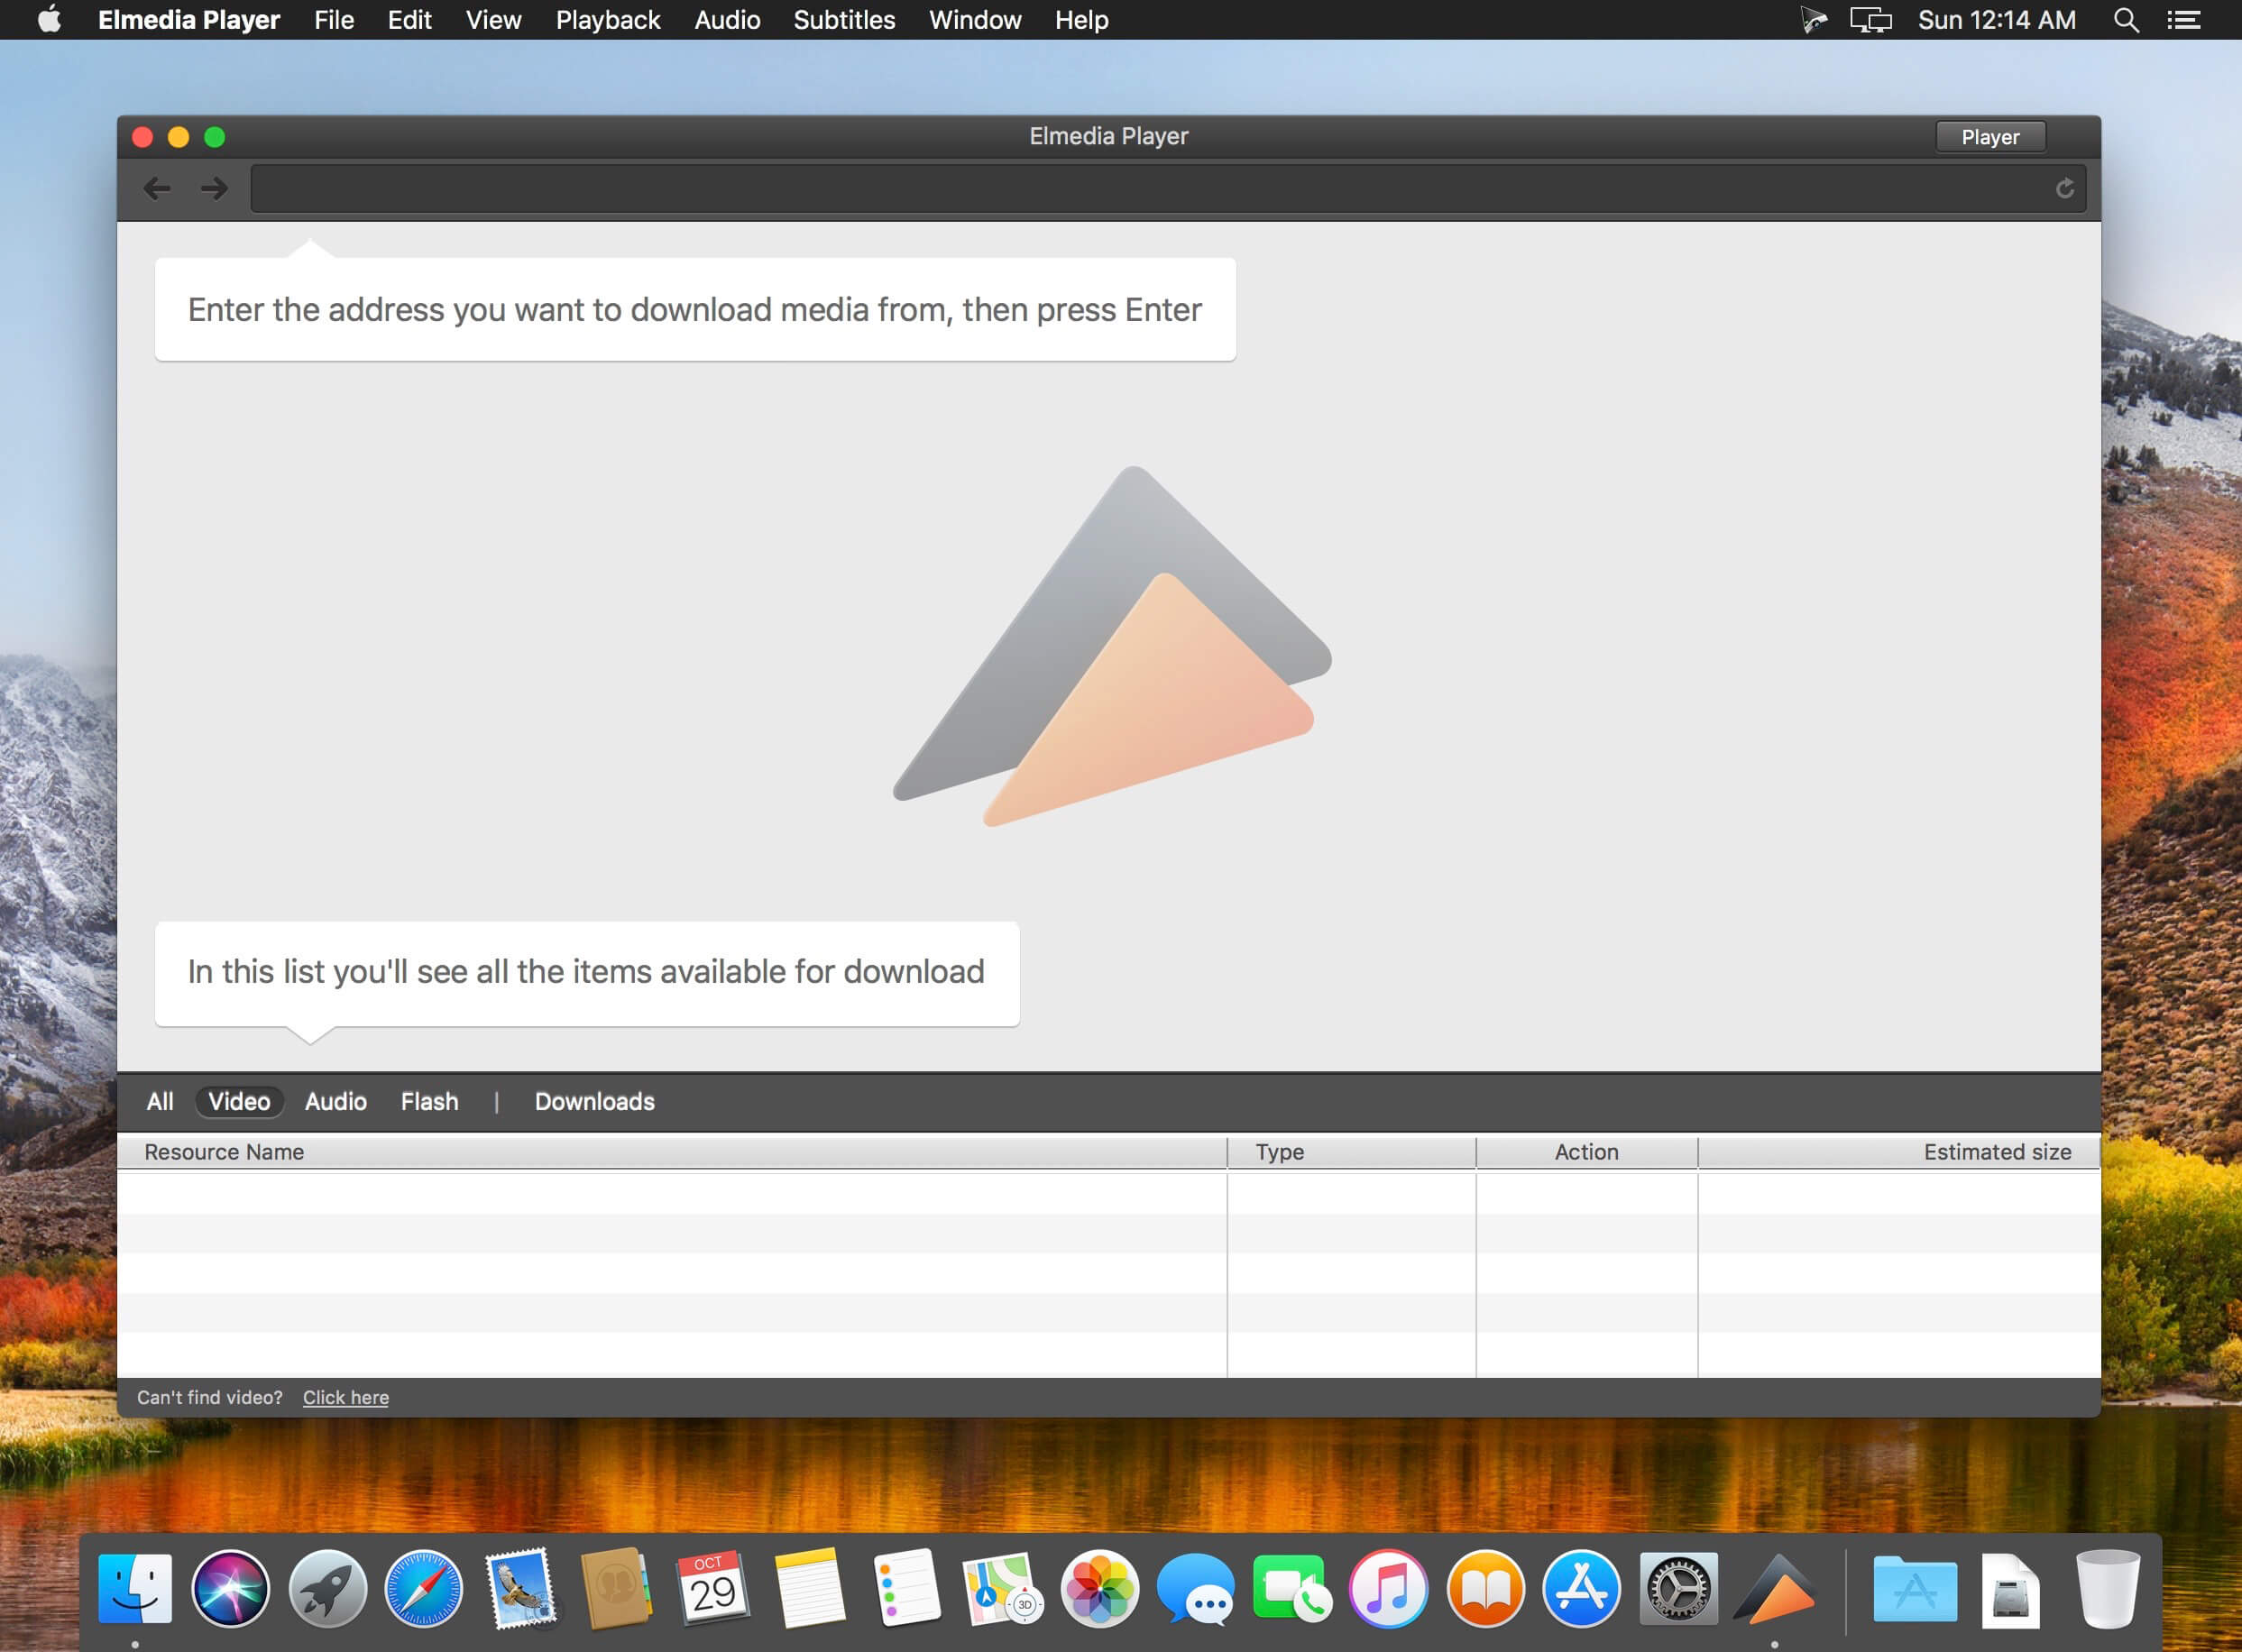Open the Subtitles menu

coord(844,20)
